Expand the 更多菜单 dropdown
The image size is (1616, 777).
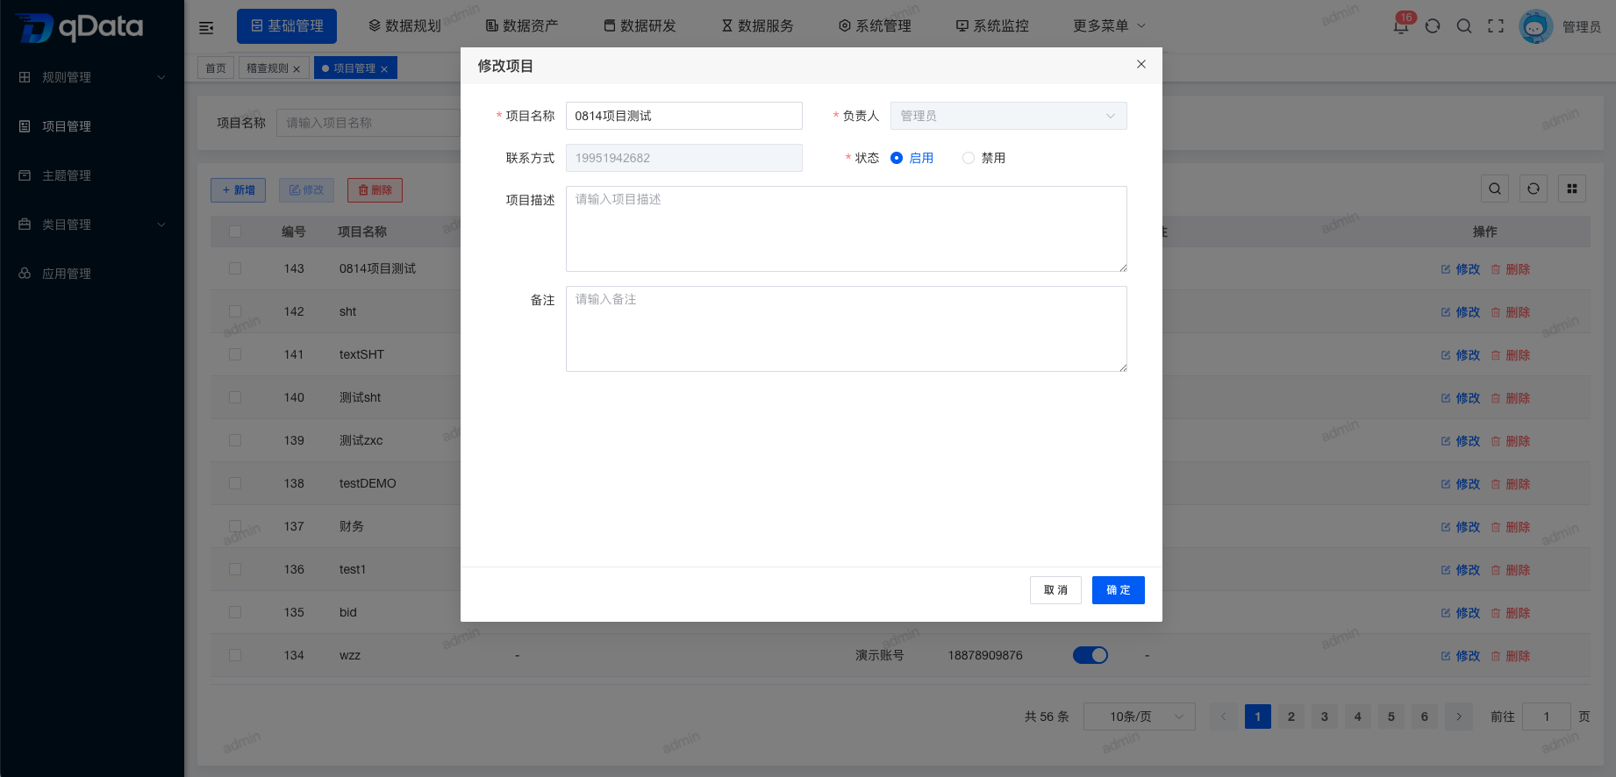click(1109, 26)
